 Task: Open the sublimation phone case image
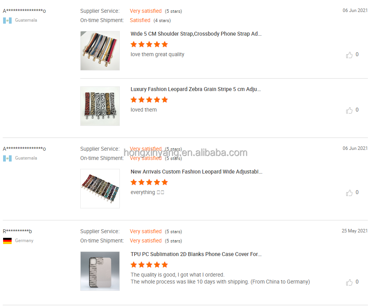pos(100,271)
